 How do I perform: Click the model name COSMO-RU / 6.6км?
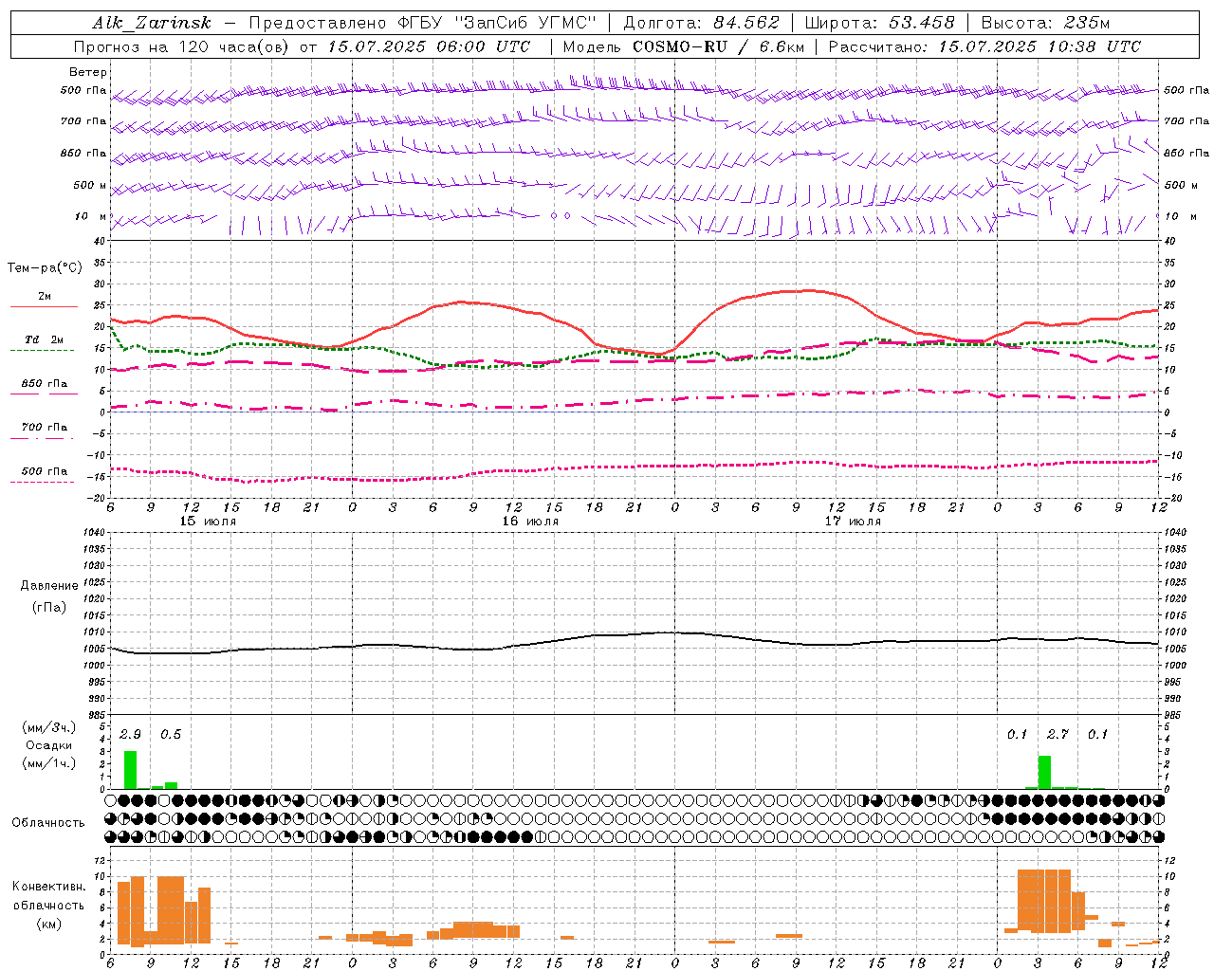tap(719, 46)
